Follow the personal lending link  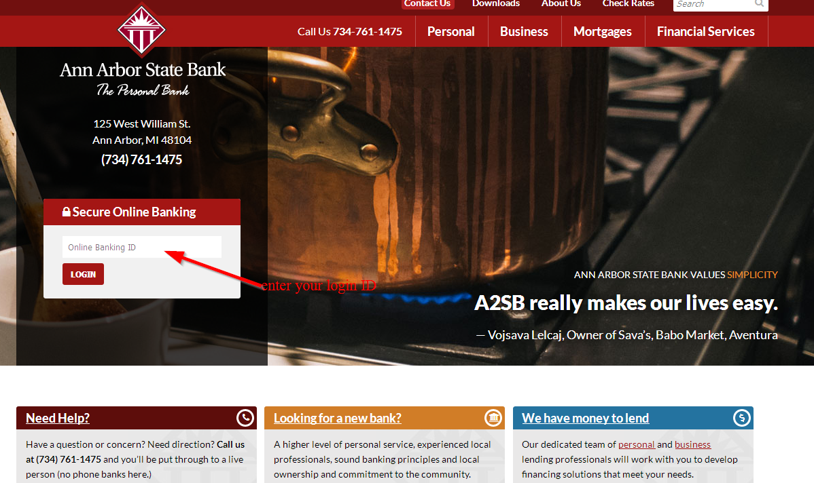(x=637, y=444)
